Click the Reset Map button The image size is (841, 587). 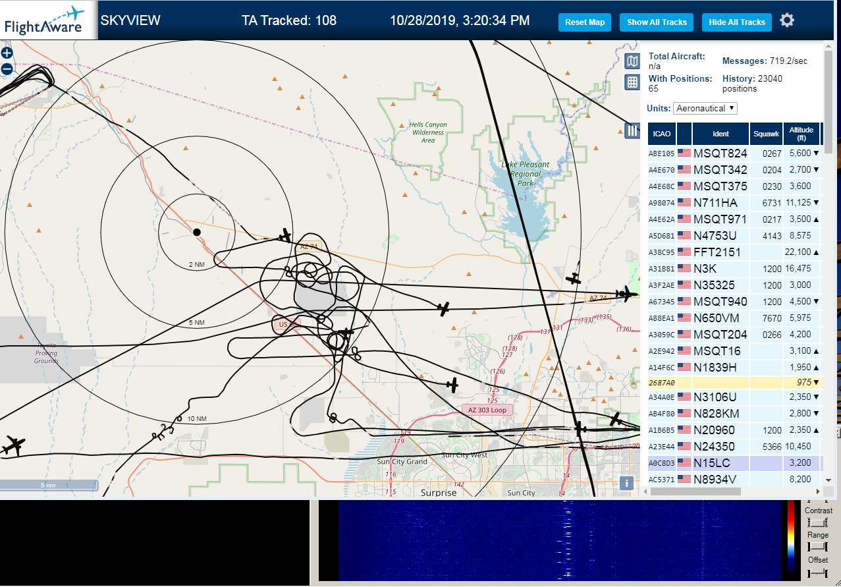[585, 22]
